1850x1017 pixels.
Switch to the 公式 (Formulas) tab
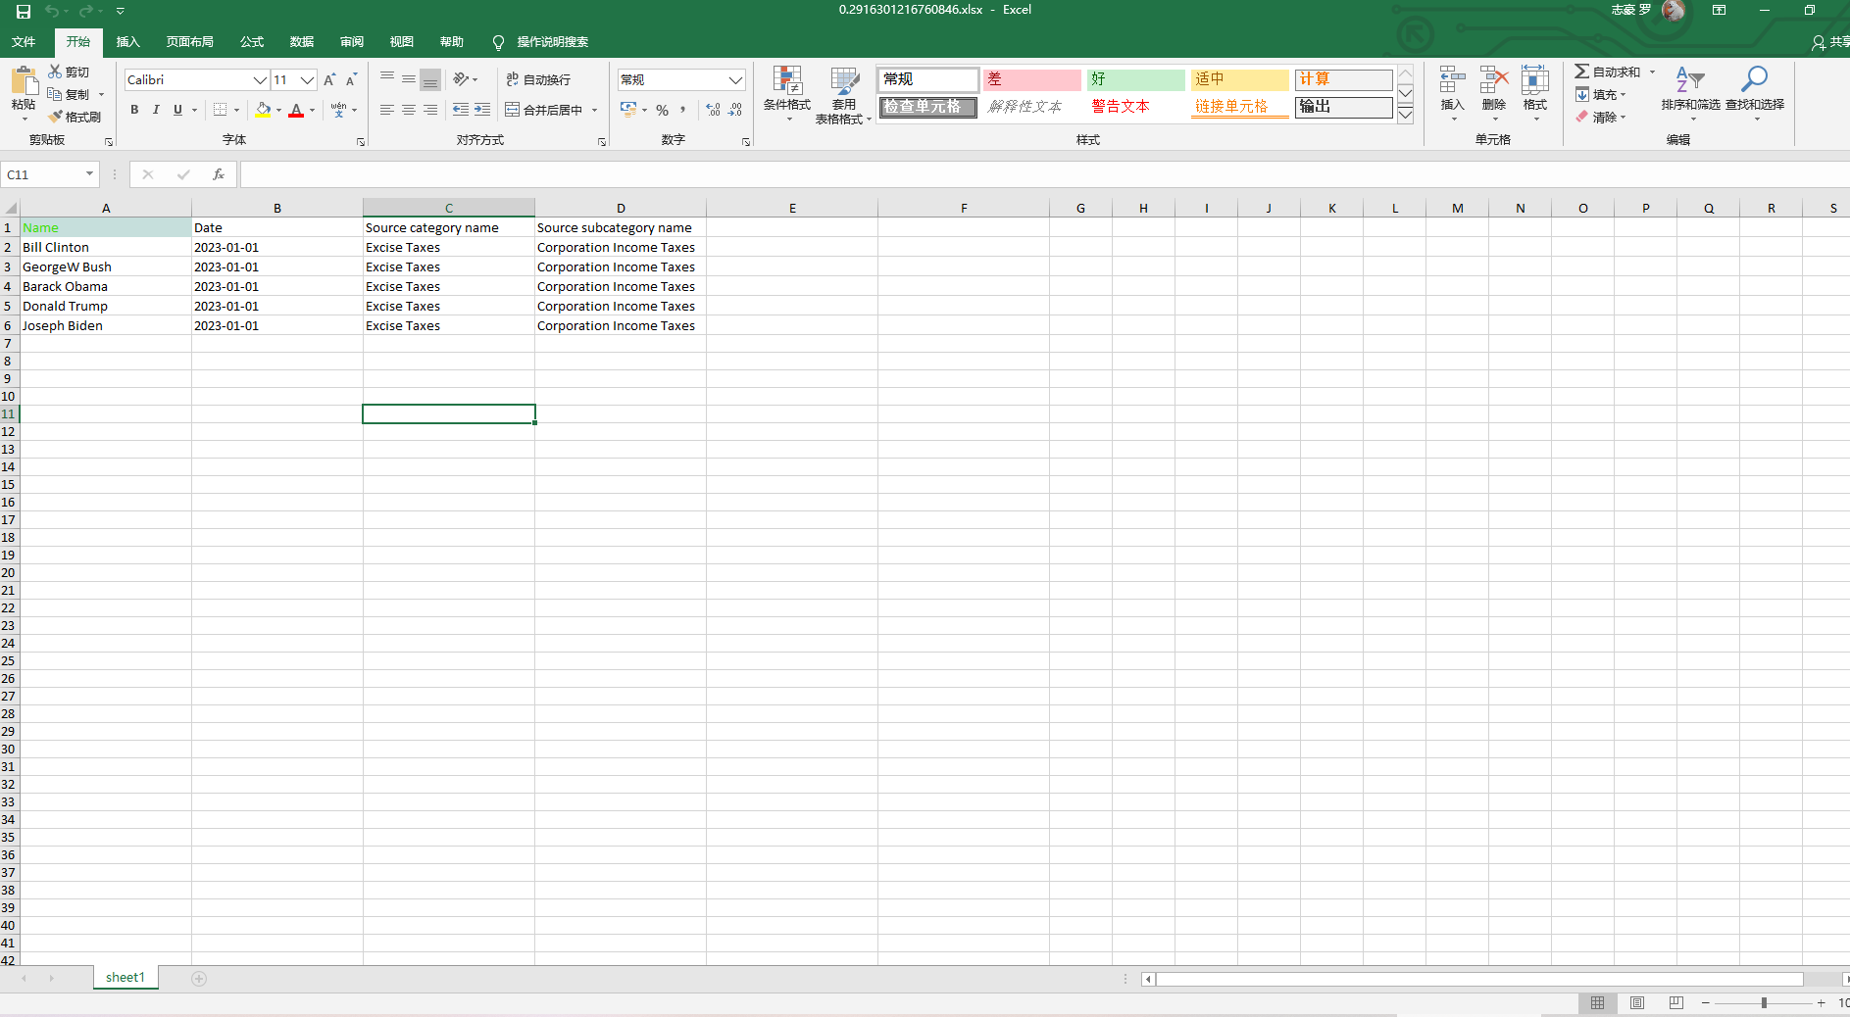pyautogui.click(x=252, y=42)
